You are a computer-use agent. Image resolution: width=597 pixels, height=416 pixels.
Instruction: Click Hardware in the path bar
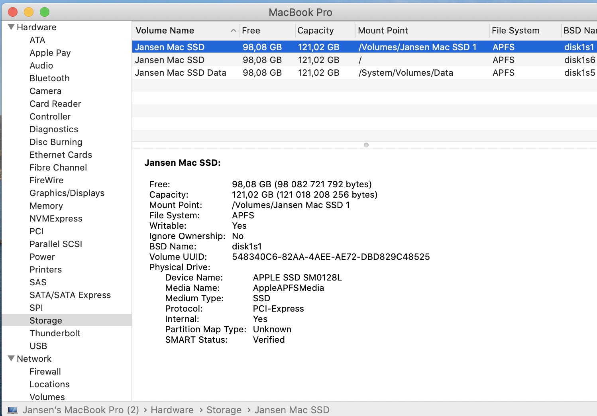tap(172, 410)
